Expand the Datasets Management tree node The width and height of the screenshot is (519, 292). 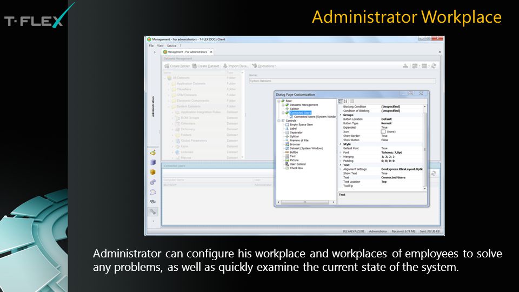click(x=283, y=105)
